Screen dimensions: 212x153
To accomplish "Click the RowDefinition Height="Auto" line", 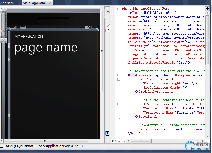I will (169, 83).
